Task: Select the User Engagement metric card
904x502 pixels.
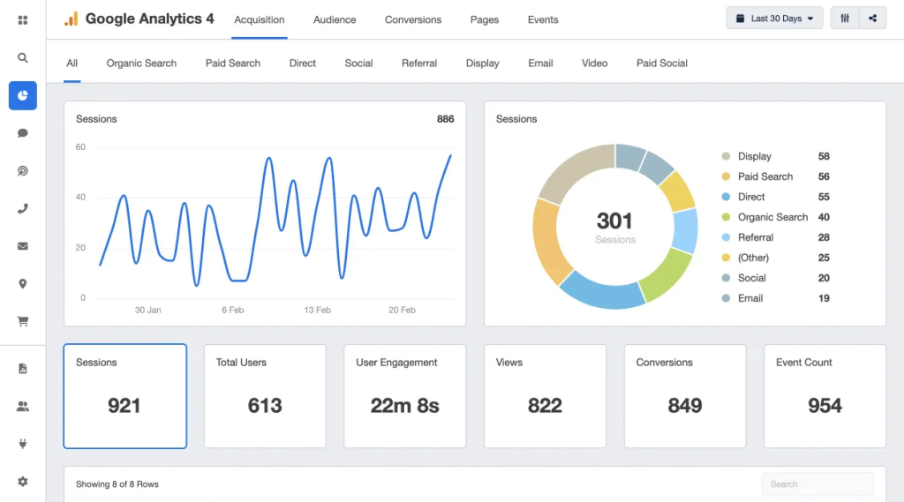Action: tap(404, 396)
